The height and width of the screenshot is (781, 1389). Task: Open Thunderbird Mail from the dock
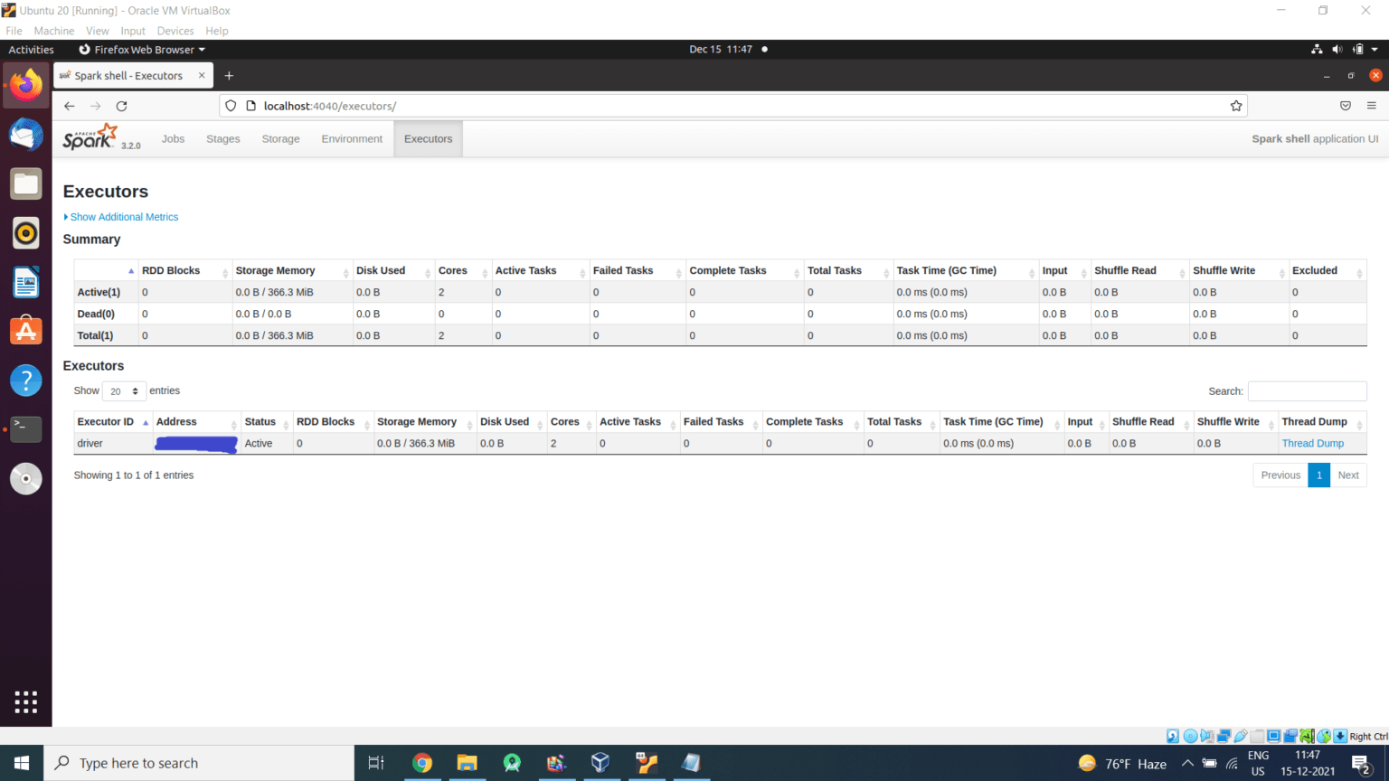pos(25,134)
